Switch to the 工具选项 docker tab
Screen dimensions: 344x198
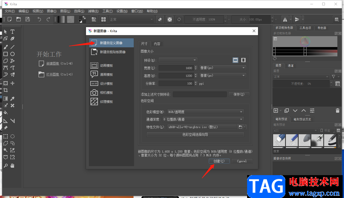(x=305, y=28)
